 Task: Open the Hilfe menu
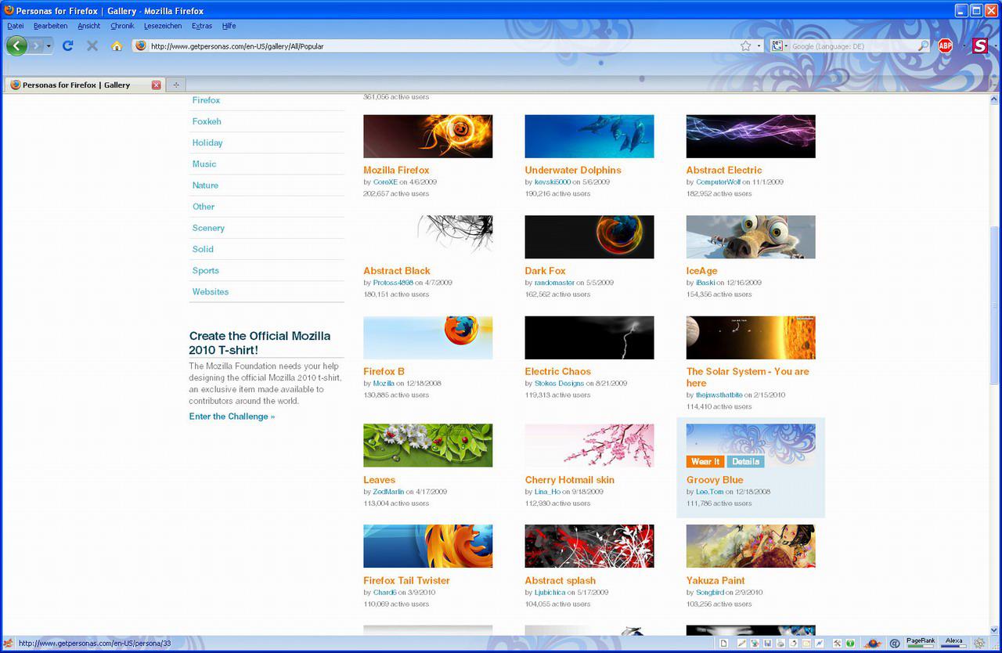pos(229,26)
